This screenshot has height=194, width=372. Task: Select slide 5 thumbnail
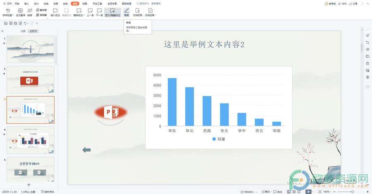pos(31,169)
